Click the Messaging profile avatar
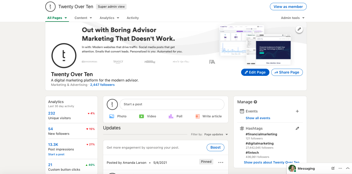This screenshot has width=352, height=174. (x=292, y=168)
